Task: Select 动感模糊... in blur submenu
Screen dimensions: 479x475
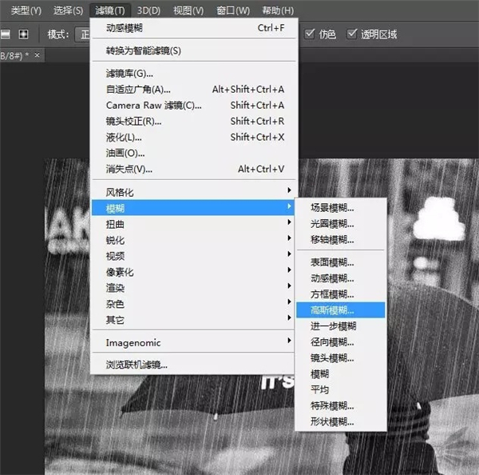Action: [341, 278]
